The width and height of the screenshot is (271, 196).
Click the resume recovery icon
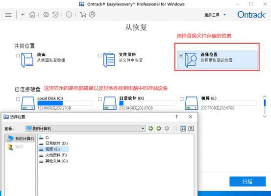pos(55,15)
